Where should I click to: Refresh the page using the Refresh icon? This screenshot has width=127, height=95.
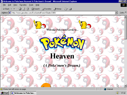tap(24, 9)
